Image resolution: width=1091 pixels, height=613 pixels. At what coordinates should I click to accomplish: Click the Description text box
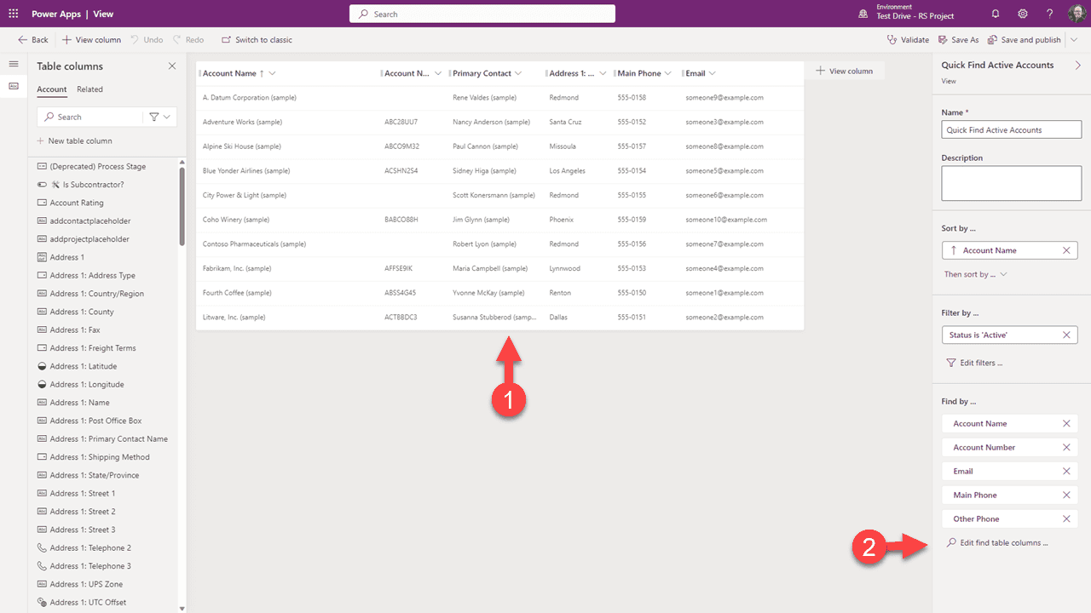pyautogui.click(x=1011, y=183)
